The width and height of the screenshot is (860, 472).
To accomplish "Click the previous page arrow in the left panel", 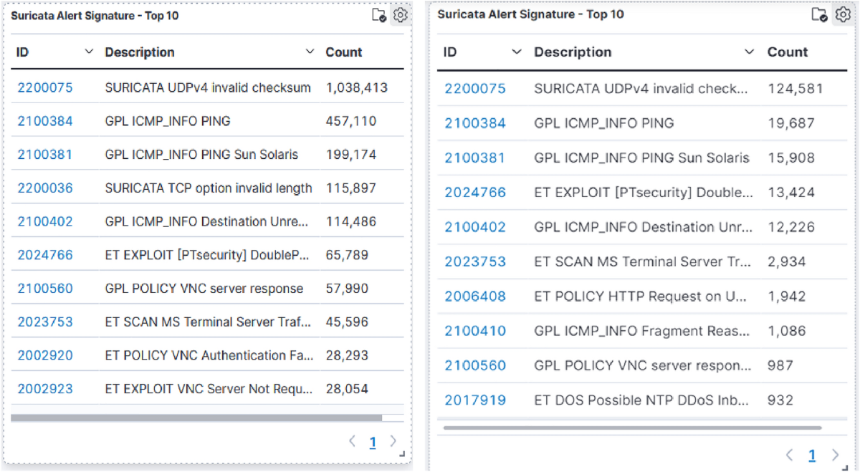I will click(353, 442).
